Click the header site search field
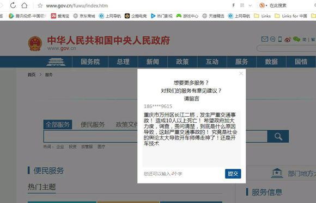 [x=286, y=48]
